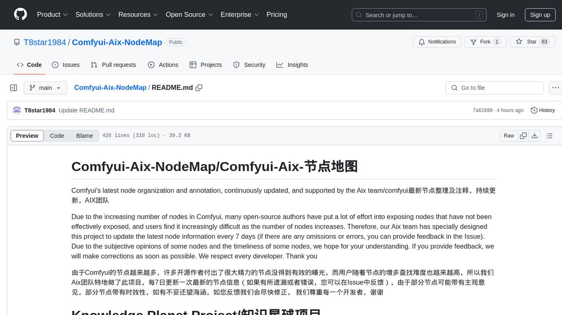Open the Raw file view

[x=509, y=136]
